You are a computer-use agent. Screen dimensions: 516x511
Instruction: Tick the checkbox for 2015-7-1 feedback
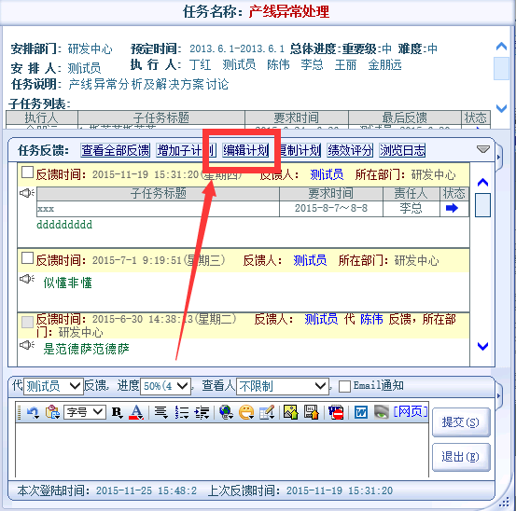(27, 258)
